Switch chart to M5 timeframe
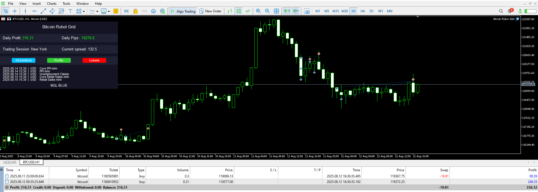The height and width of the screenshot is (192, 538). tap(327, 11)
